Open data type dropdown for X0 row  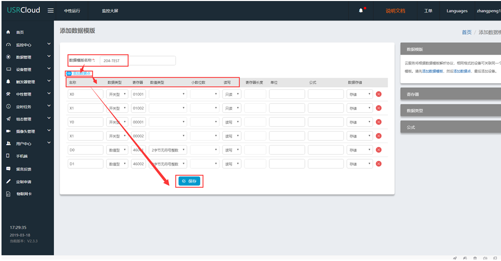point(117,94)
